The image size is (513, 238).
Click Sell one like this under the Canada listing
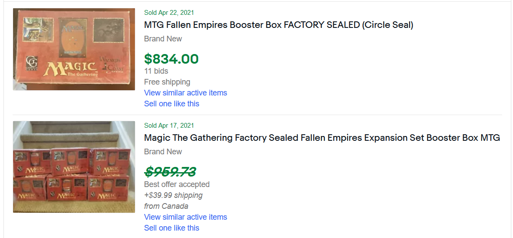coord(172,228)
